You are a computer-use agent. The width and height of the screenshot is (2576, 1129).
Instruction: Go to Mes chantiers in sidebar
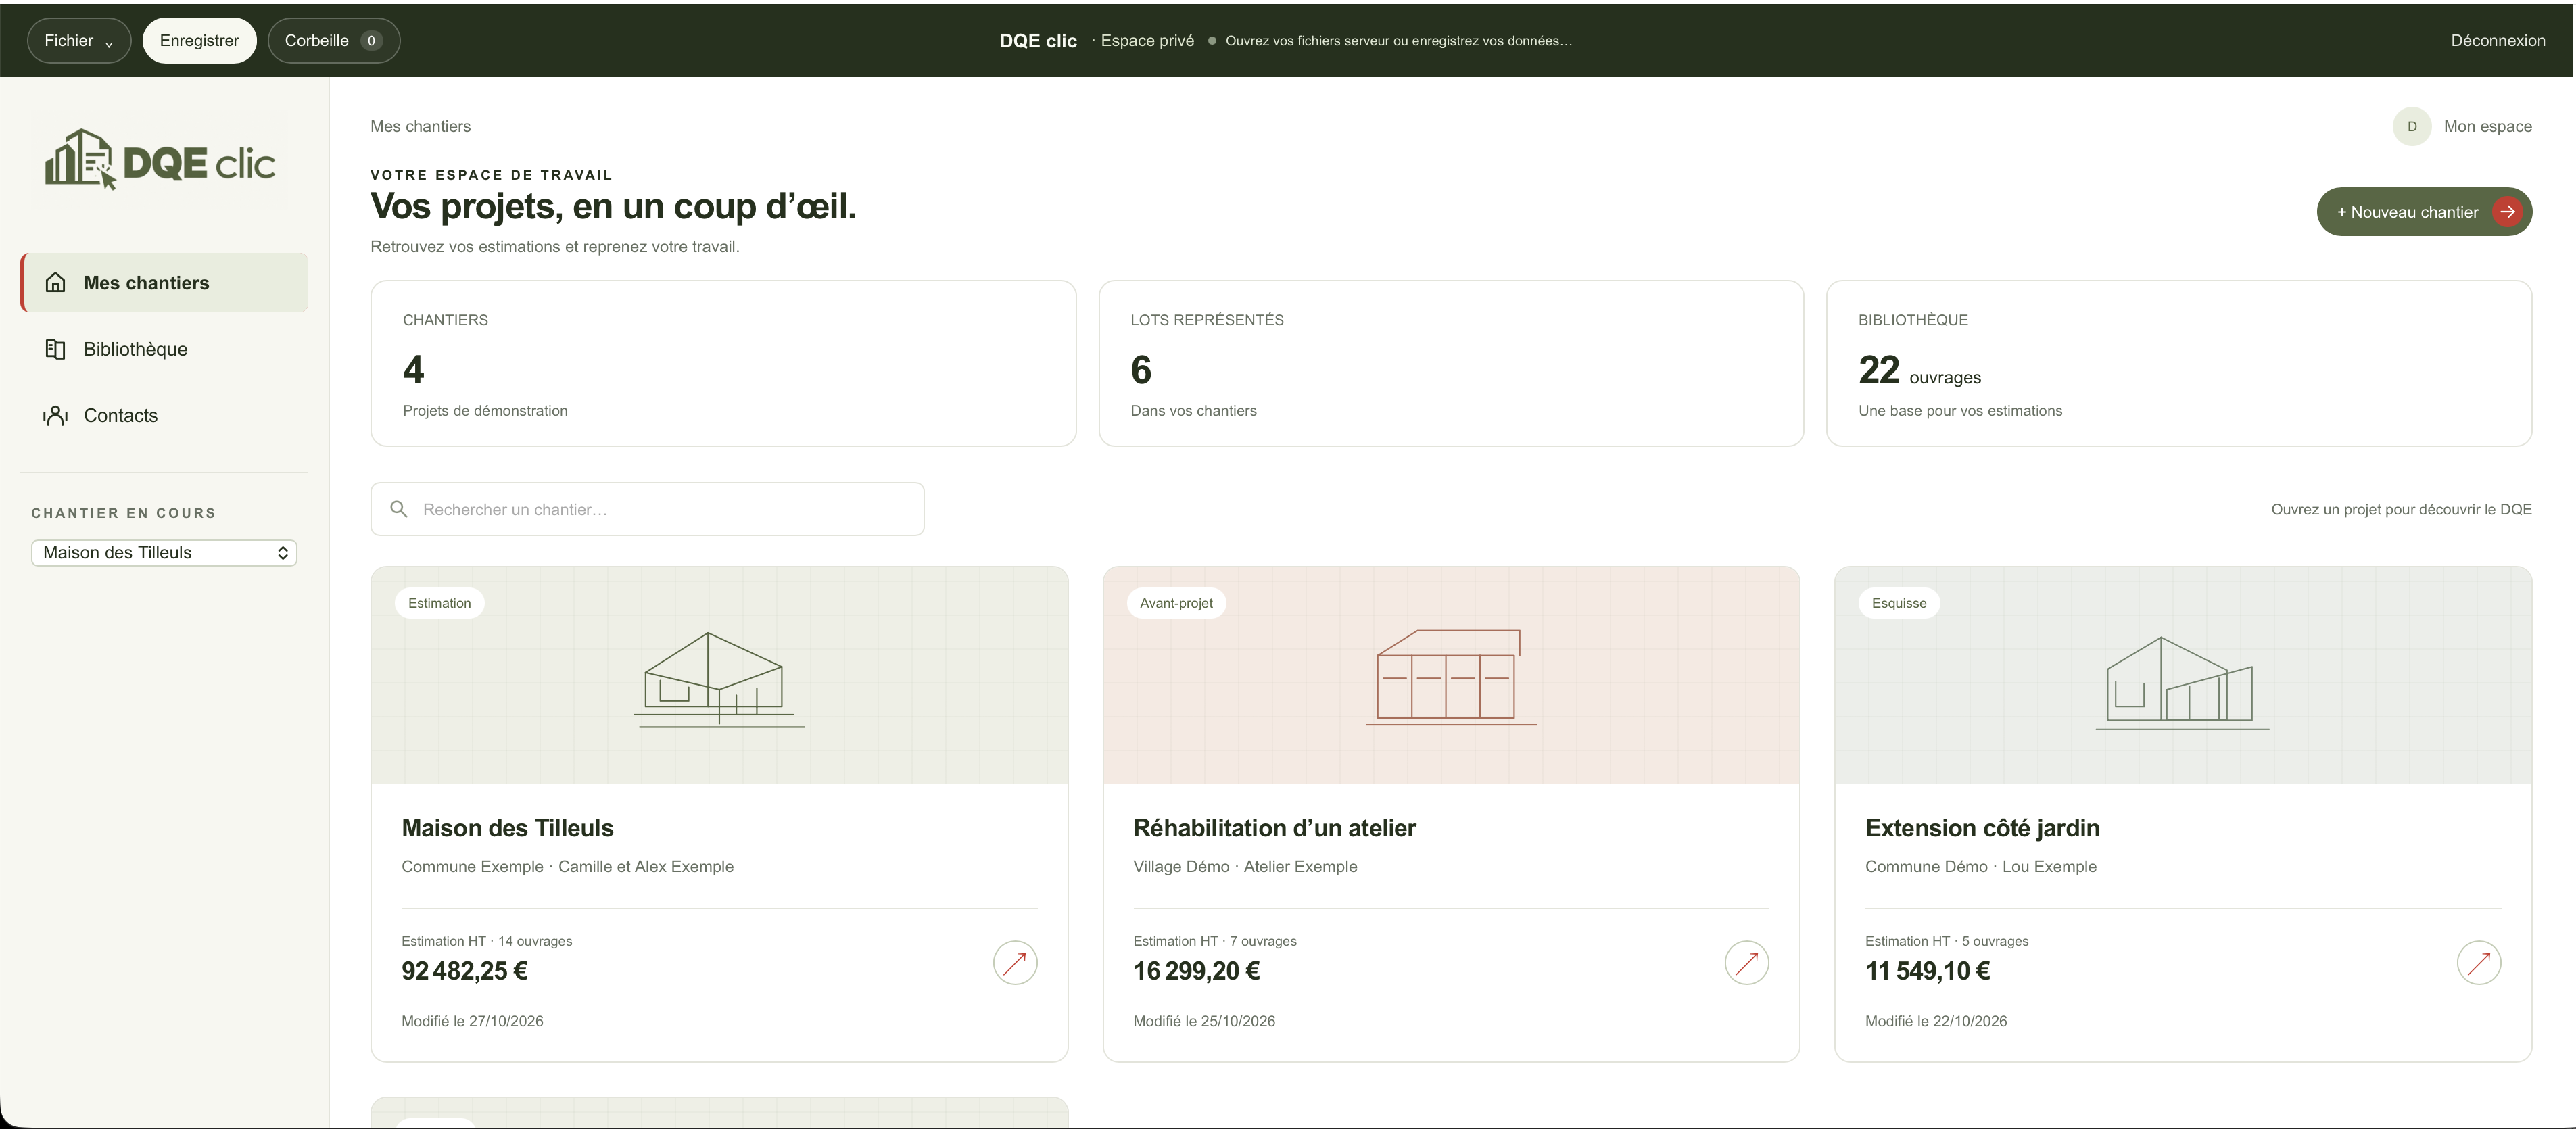tap(164, 283)
